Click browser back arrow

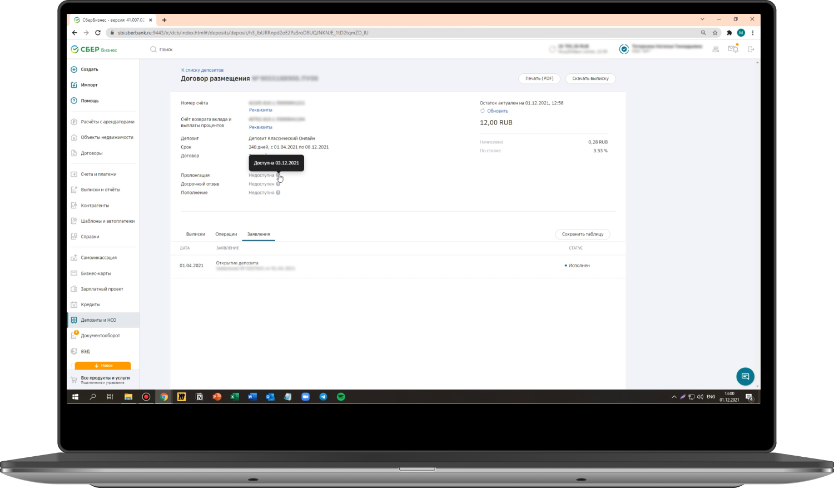[75, 33]
